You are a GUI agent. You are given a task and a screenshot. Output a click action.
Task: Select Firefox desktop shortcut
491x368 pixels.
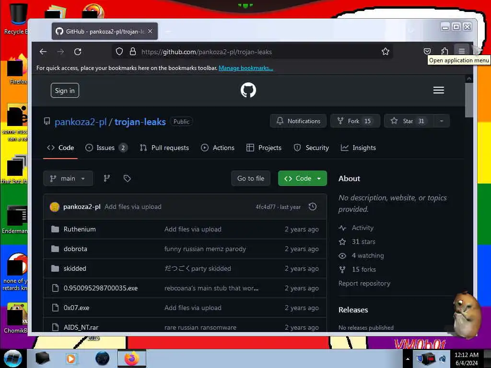tap(18, 69)
